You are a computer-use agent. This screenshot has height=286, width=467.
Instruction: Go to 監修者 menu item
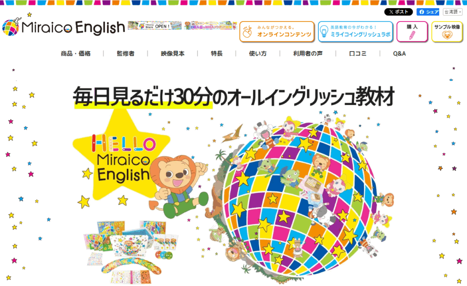tap(126, 54)
